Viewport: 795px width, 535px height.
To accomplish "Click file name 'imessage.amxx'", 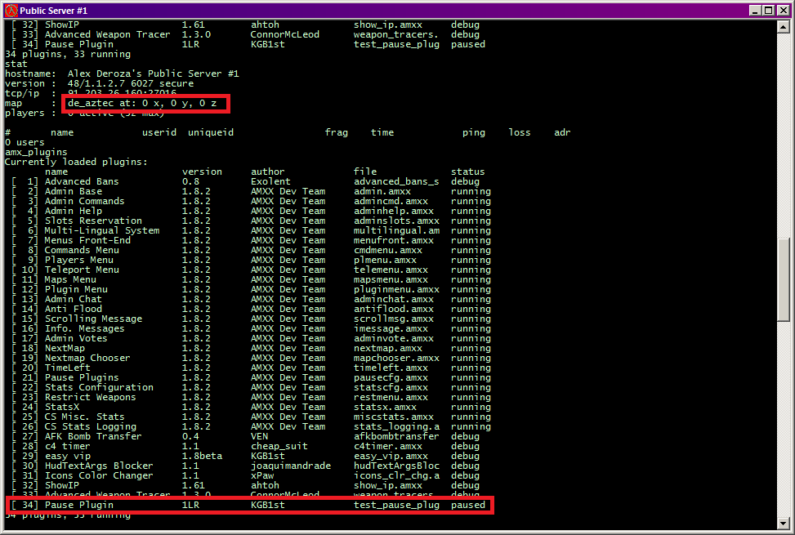I will [x=391, y=329].
